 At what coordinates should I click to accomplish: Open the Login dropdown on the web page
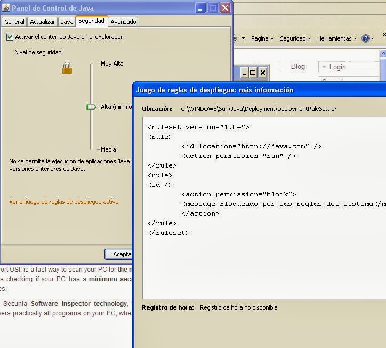348,67
